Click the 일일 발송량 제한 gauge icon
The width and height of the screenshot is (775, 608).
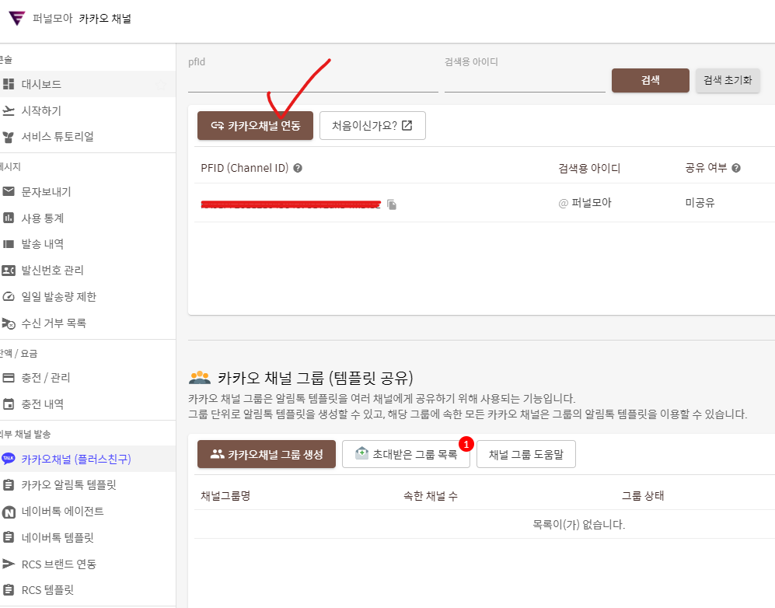coord(9,296)
